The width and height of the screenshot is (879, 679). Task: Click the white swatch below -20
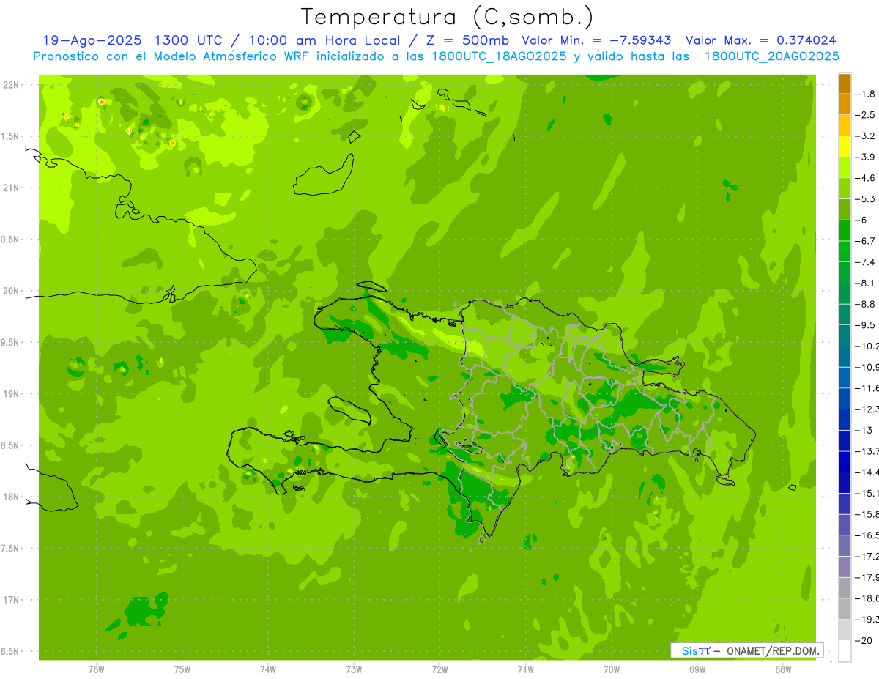pyautogui.click(x=845, y=651)
